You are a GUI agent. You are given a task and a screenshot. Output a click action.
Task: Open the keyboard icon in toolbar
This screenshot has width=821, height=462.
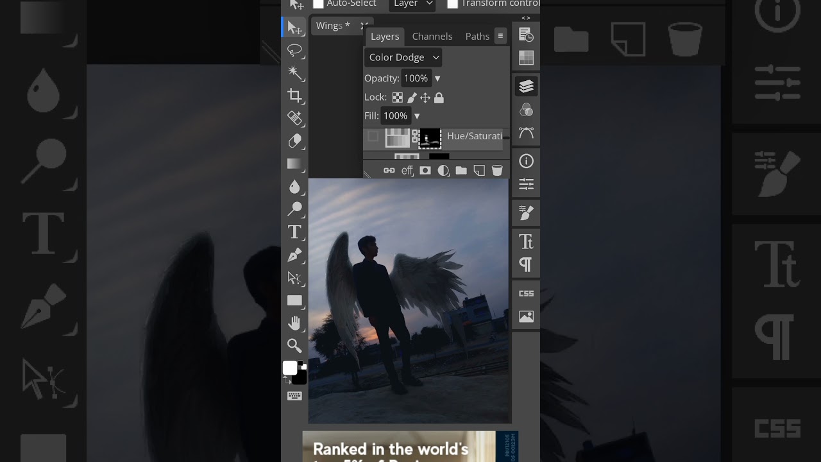click(295, 396)
